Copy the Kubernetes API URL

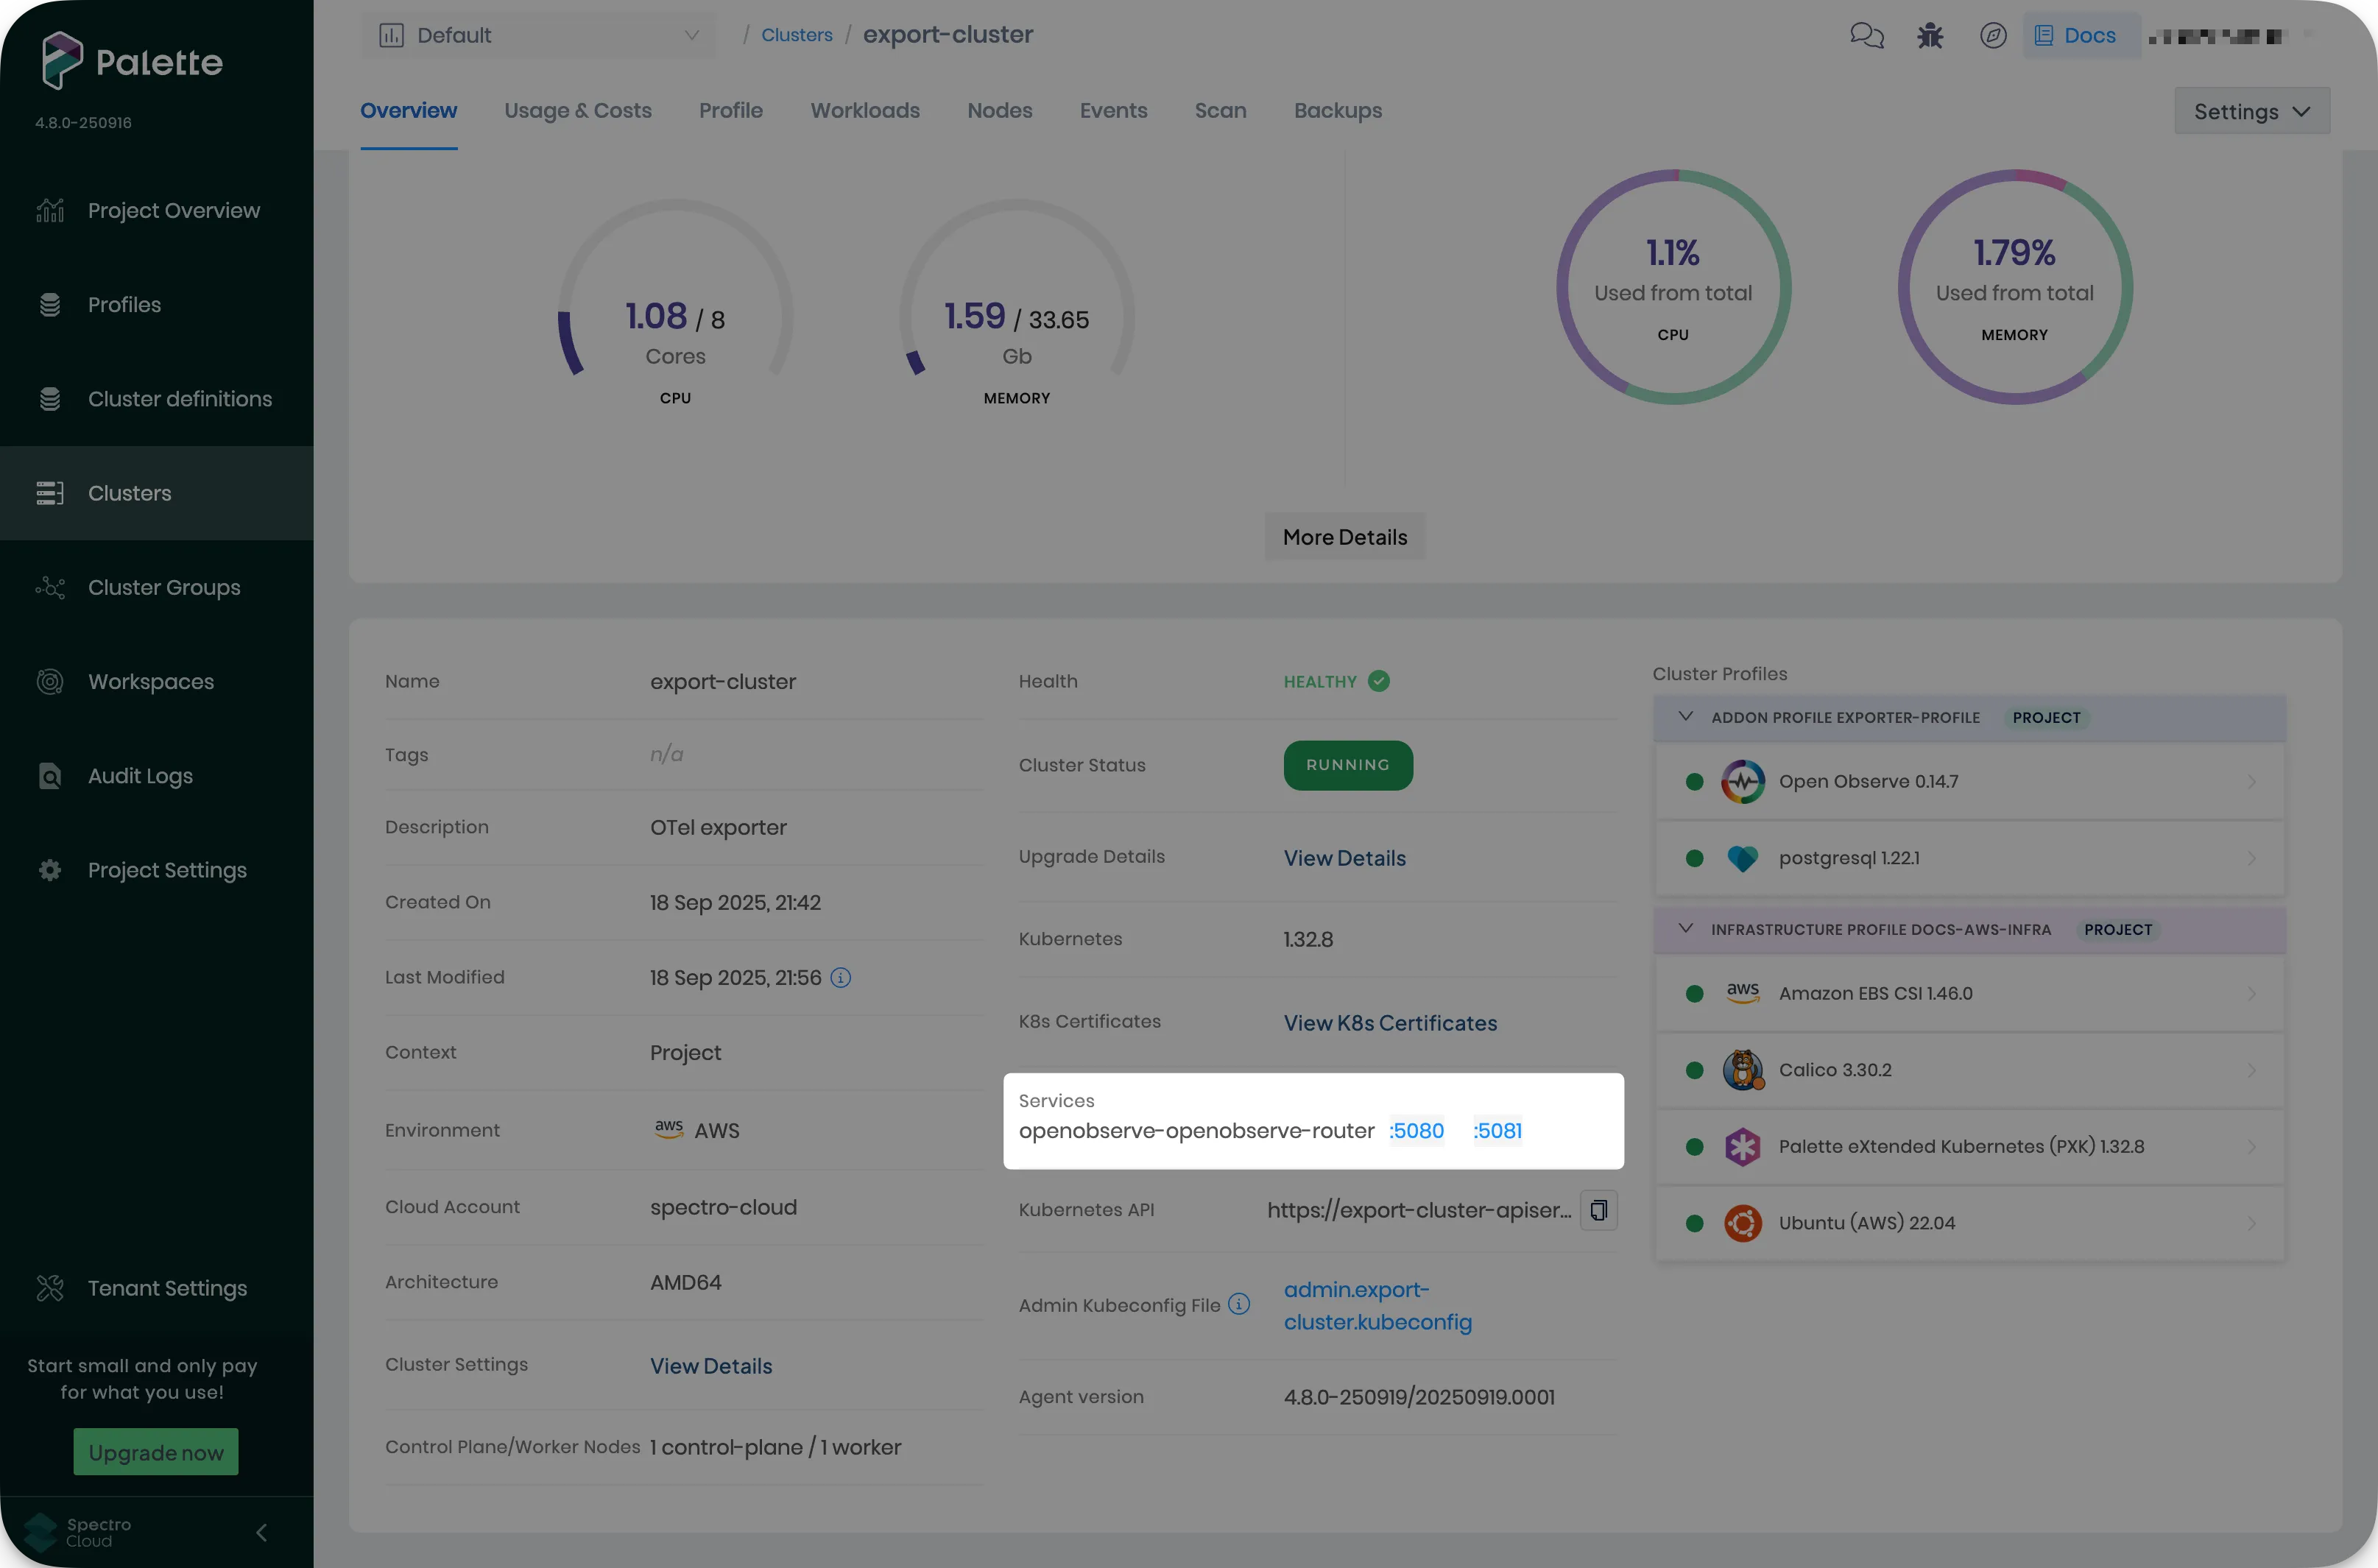tap(1598, 1210)
